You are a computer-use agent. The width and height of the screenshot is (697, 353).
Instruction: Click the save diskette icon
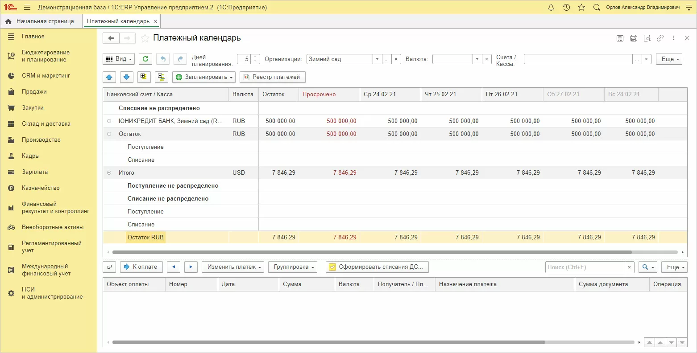[x=620, y=38]
